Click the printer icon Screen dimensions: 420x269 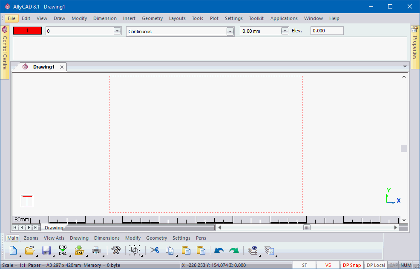(96, 250)
